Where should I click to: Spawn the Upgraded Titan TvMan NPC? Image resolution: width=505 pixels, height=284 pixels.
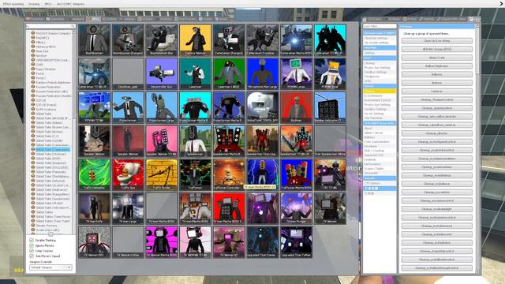click(297, 242)
